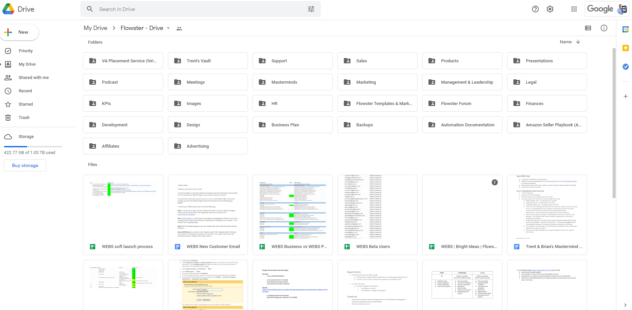The height and width of the screenshot is (310, 632).
Task: Open Google Calendar side panel
Action: pyautogui.click(x=626, y=29)
